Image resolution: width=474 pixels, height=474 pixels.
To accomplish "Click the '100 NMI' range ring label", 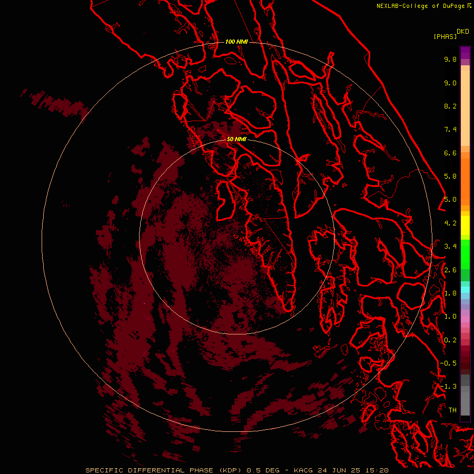I will (x=236, y=42).
